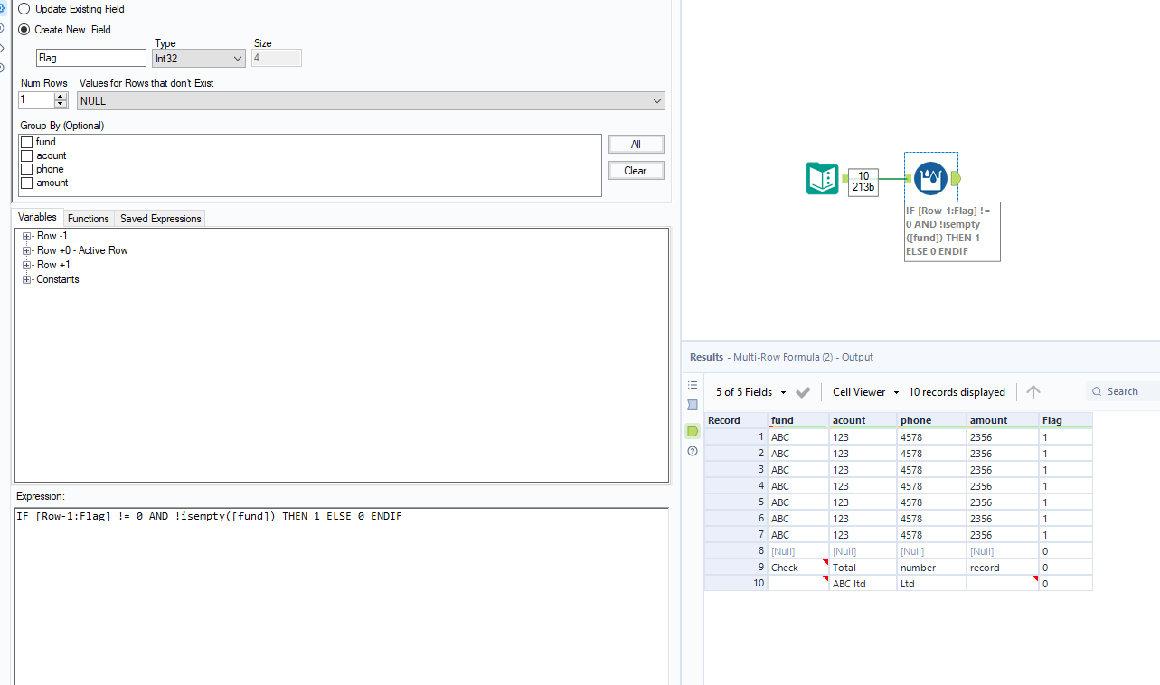Image resolution: width=1160 pixels, height=685 pixels.
Task: Click the Multi-Row Formula tool's input anchor
Action: click(x=907, y=179)
